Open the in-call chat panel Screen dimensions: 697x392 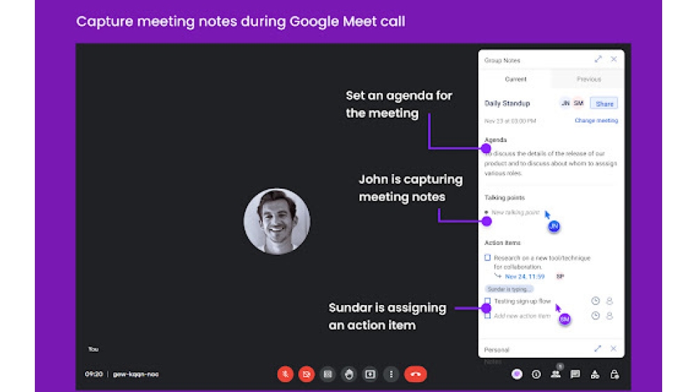(x=575, y=374)
